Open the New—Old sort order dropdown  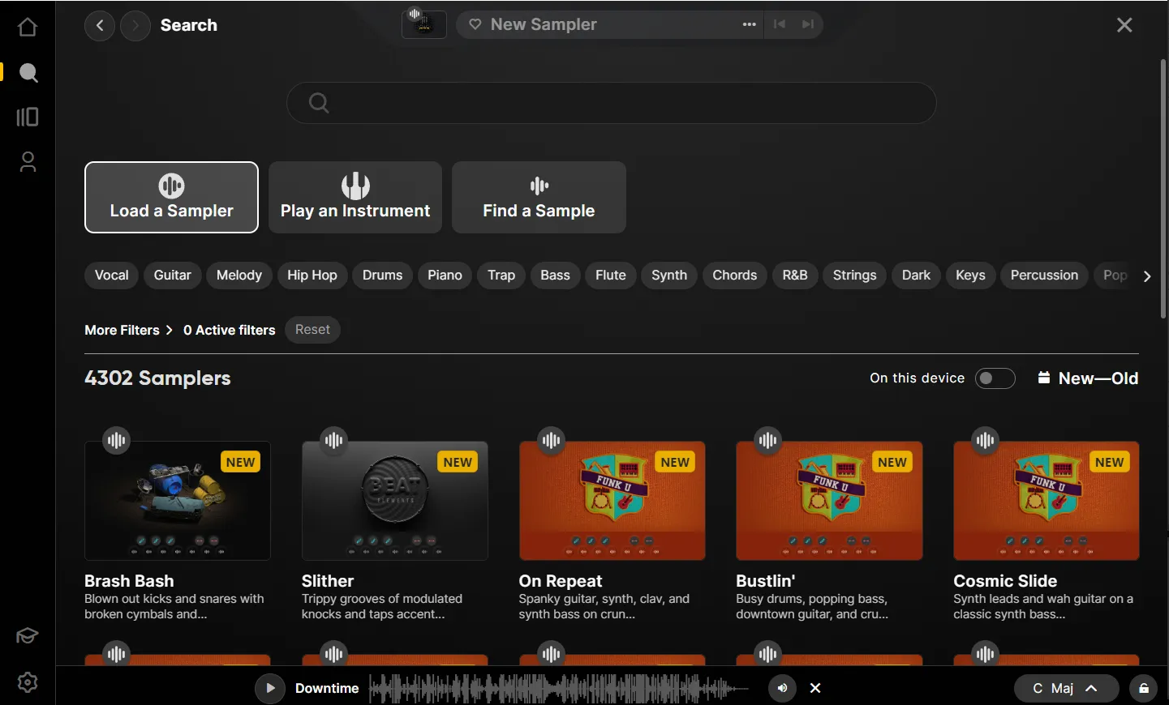click(1088, 378)
